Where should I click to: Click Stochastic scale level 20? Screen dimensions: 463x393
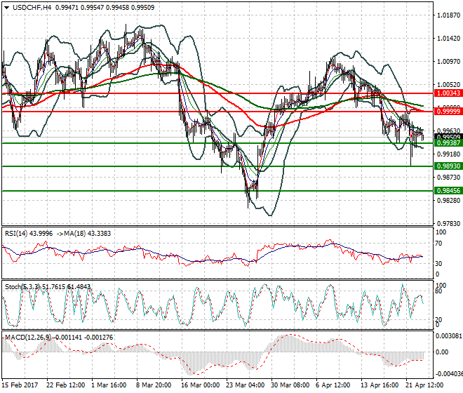coord(438,320)
